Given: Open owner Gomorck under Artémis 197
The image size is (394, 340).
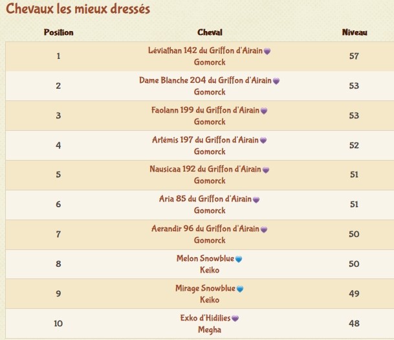Looking at the screenshot, I should pyautogui.click(x=210, y=152).
